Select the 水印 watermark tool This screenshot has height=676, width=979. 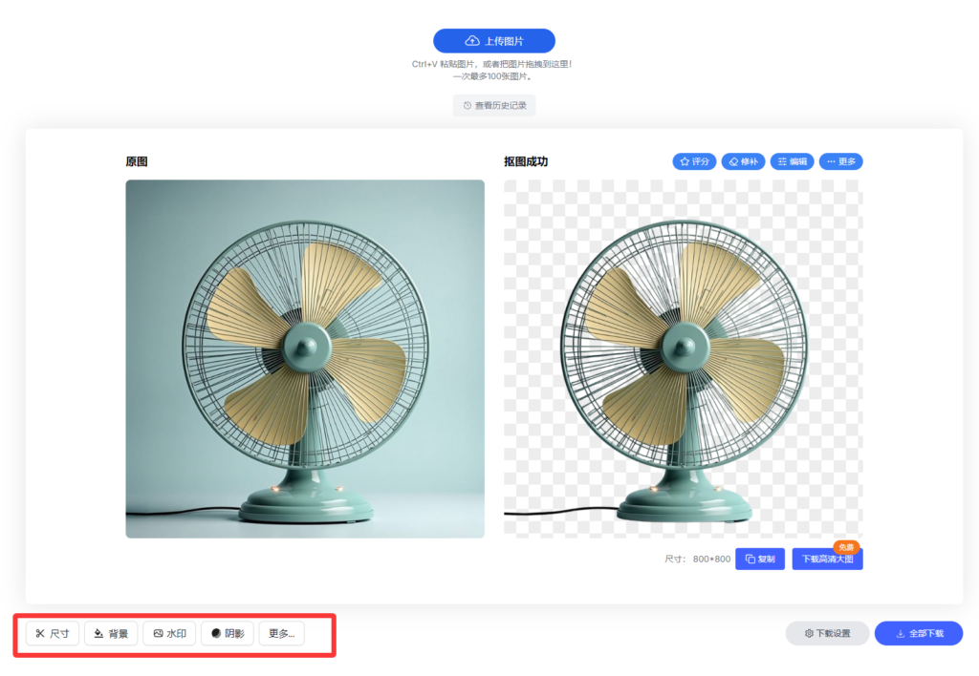pos(169,633)
